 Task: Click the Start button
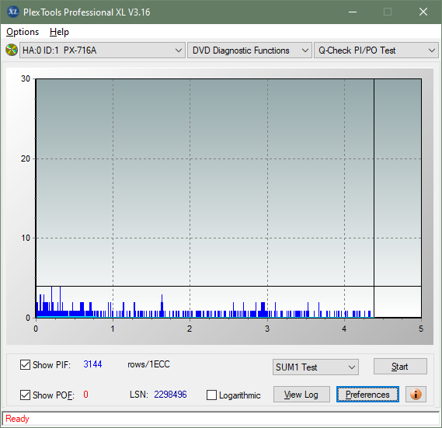pyautogui.click(x=400, y=367)
